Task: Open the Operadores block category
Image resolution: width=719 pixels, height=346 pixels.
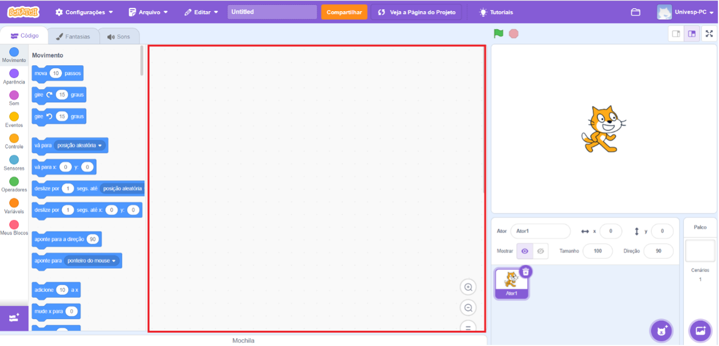Action: [x=14, y=185]
